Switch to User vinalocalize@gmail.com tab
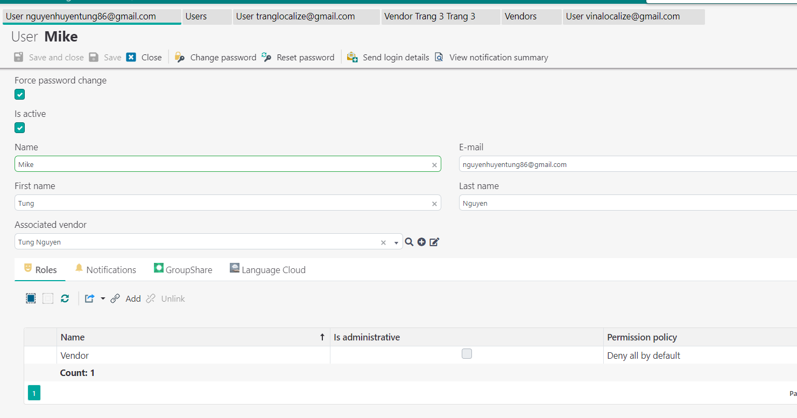Viewport: 797px width, 418px height. [x=633, y=16]
